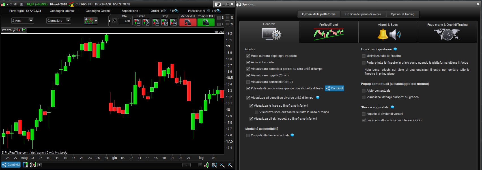The width and height of the screenshot is (482, 170).
Task: Check Visualizza 'dettagli cursore' su grafico
Action: (x=364, y=97)
